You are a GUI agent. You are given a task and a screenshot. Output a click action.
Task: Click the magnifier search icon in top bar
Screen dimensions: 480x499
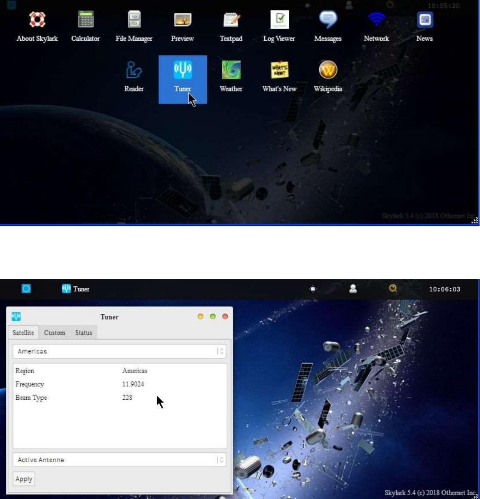393,288
